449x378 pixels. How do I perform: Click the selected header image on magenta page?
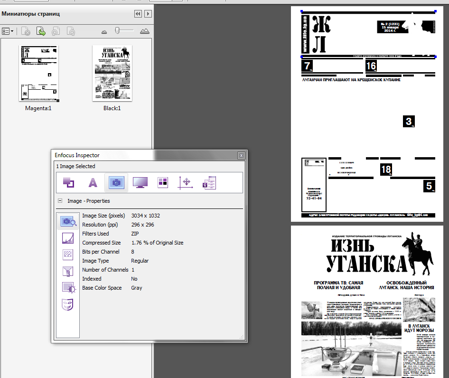click(x=368, y=34)
